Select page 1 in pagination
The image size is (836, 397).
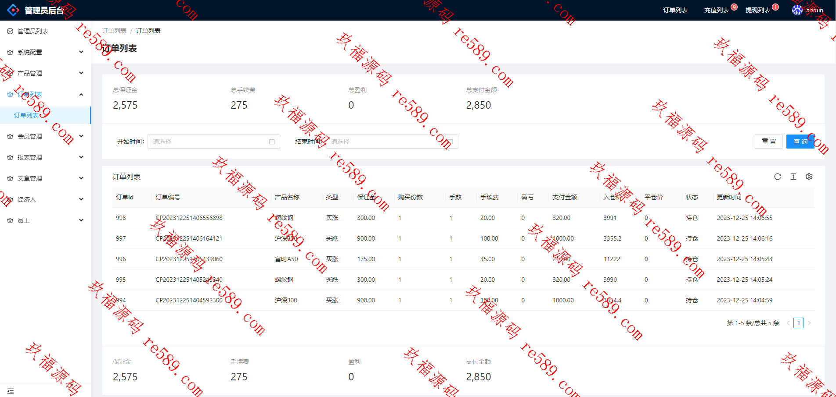coord(799,323)
